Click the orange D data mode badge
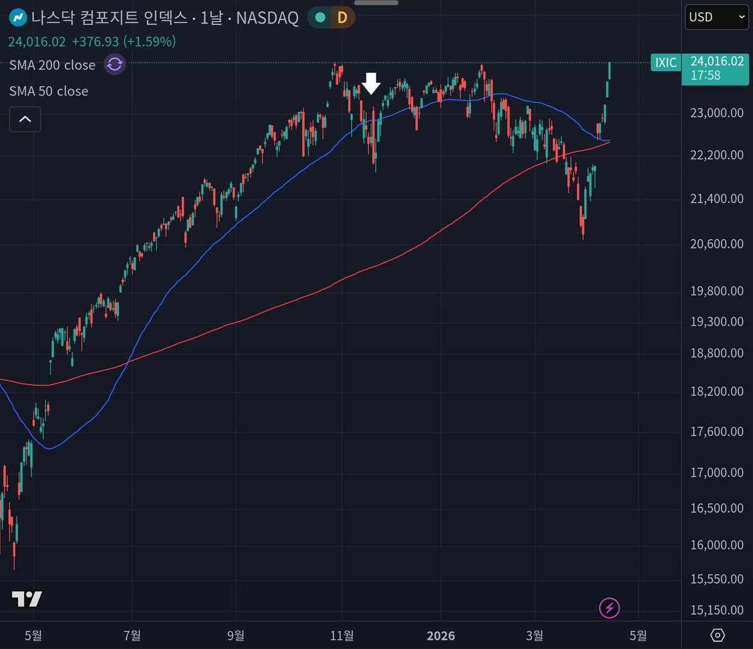The width and height of the screenshot is (753, 649). (342, 18)
